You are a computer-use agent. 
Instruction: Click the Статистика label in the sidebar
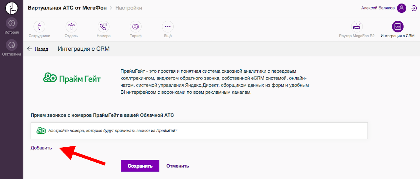(12, 54)
